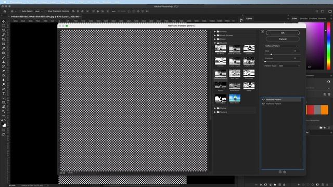Click OK in the Halftone Pattern dialog
333x187 pixels.
click(283, 33)
